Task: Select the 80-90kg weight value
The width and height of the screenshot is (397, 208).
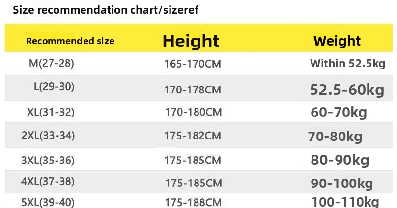Action: [x=340, y=160]
